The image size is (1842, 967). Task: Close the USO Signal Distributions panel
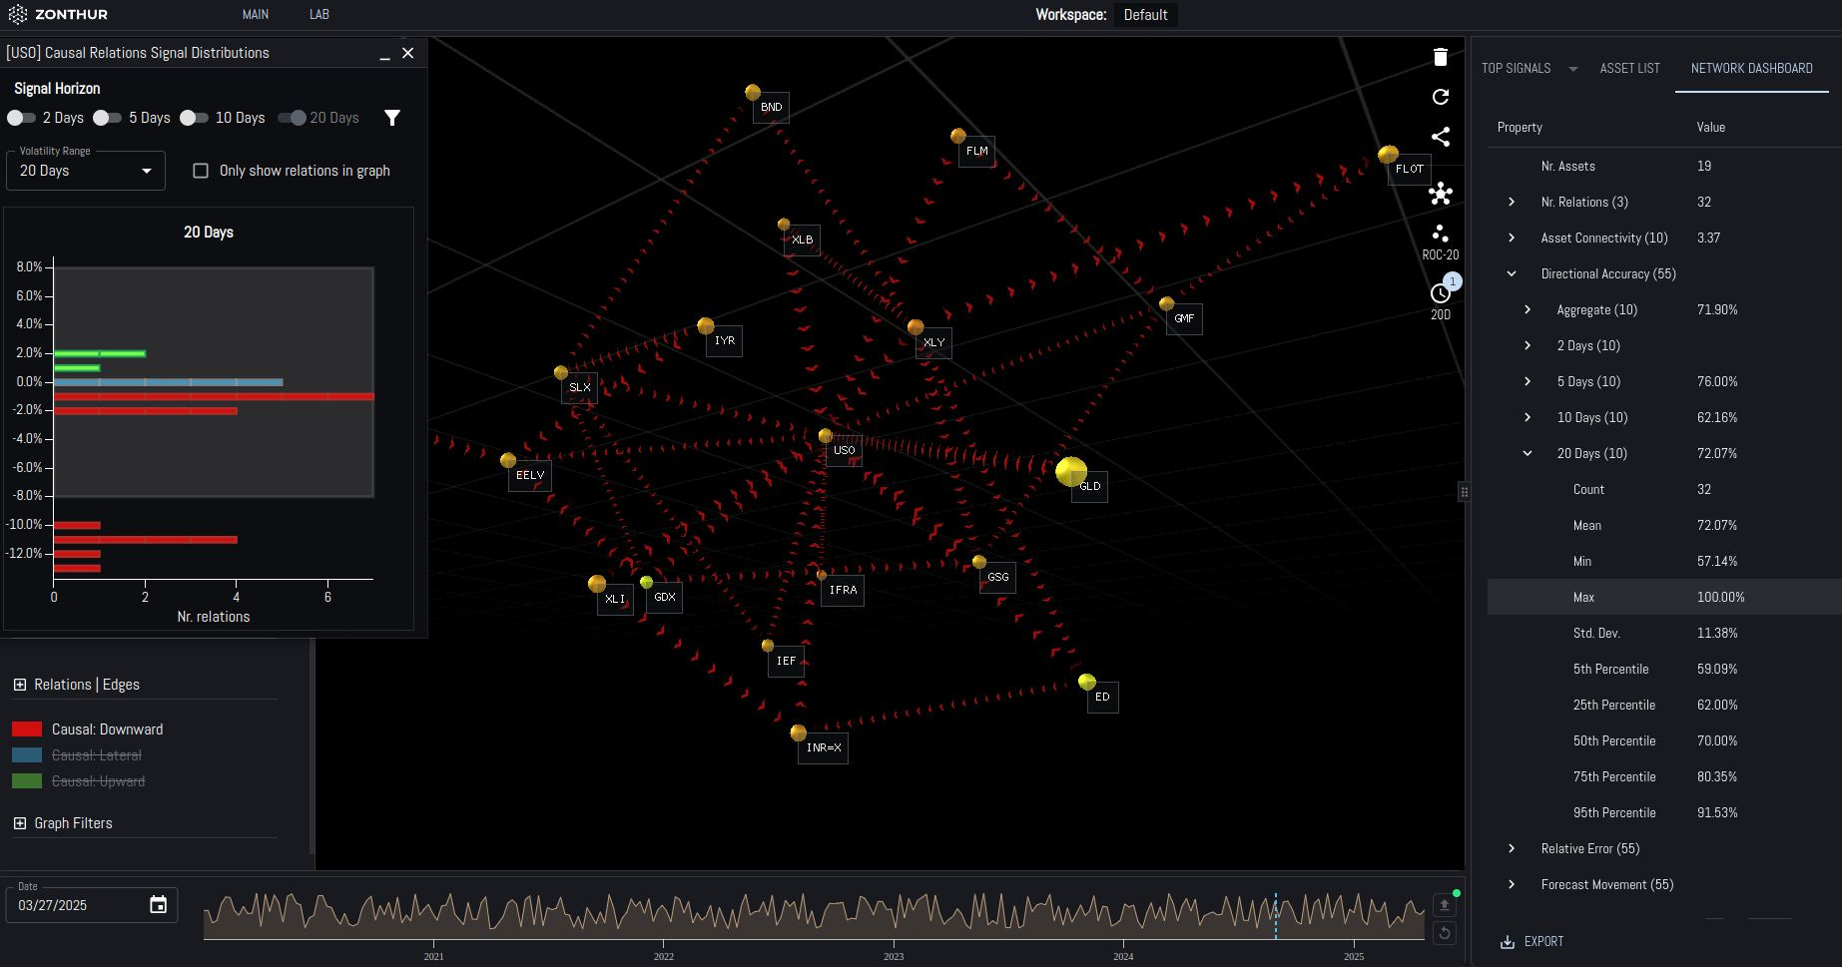407,53
